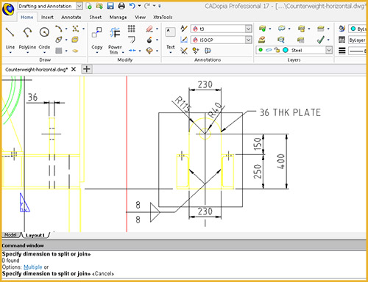Choose the Copy tool in Modify
This screenshot has height=282, width=368.
(x=97, y=39)
